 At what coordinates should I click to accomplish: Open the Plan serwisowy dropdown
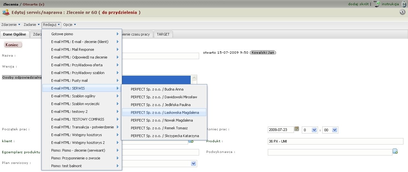point(194,164)
